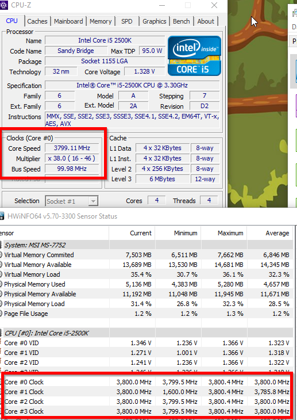Viewport: 297px width, 420px height.
Task: Click the Max TDP value 95.0 W
Action: (152, 51)
